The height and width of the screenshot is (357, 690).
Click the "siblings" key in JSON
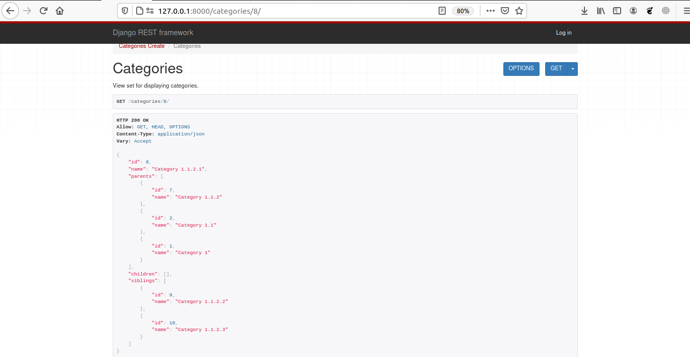[143, 281]
